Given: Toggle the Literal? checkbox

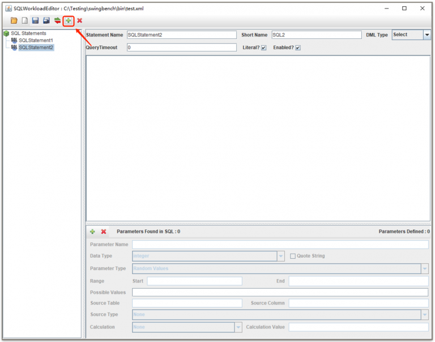Looking at the screenshot, I should point(263,48).
